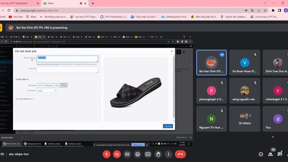Click the Cập nhật update button
Screen dimensions: 288x162
[x=168, y=126]
